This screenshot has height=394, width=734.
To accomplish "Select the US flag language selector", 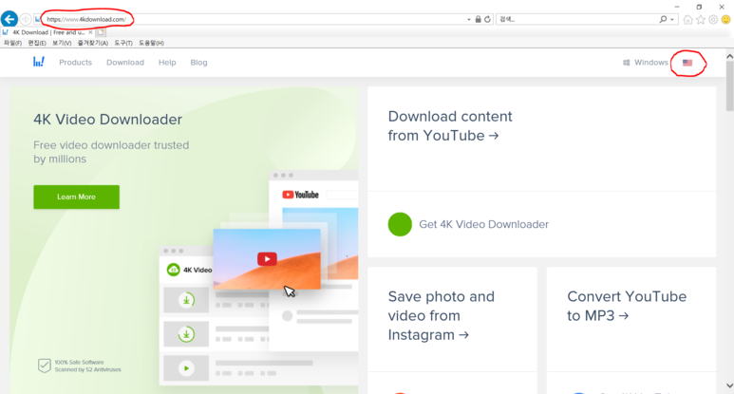I will click(687, 63).
